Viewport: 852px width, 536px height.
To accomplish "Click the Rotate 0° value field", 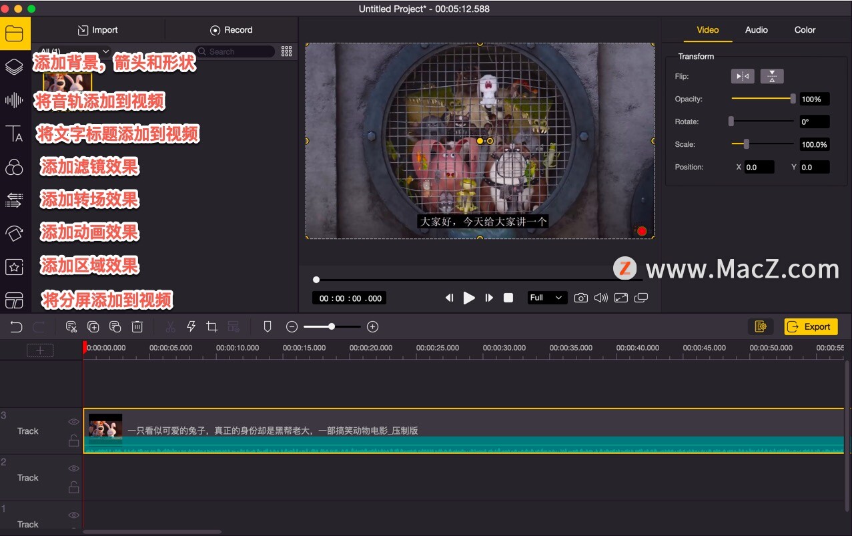I will (815, 121).
